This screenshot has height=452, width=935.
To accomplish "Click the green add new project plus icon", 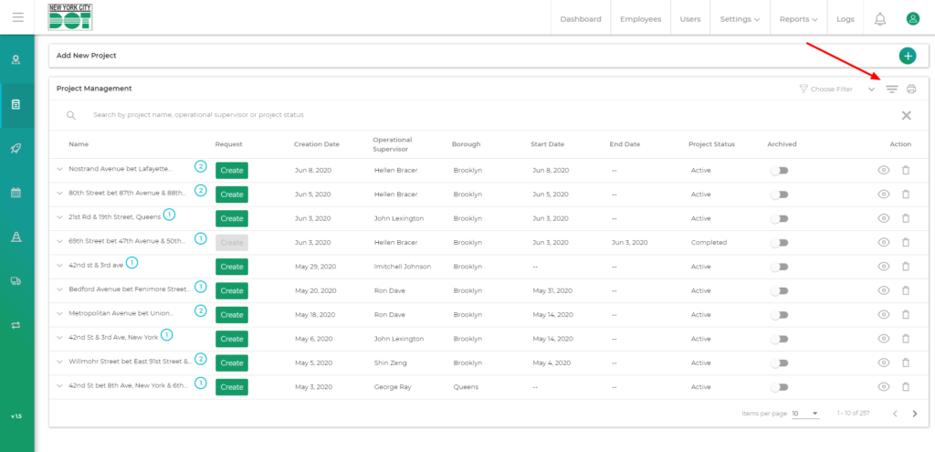I will point(908,56).
